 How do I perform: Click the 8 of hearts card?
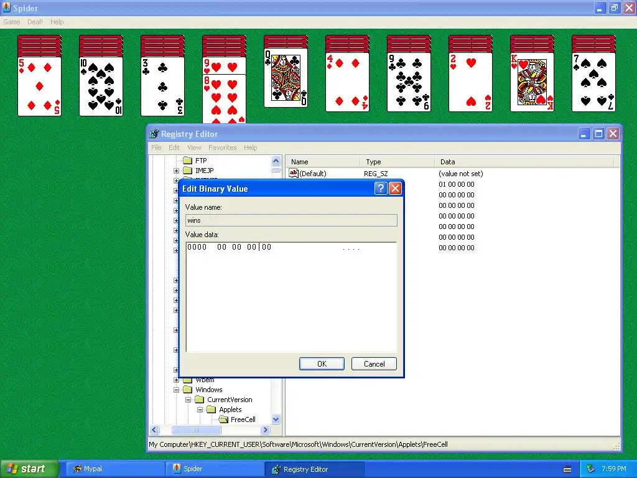click(x=224, y=99)
